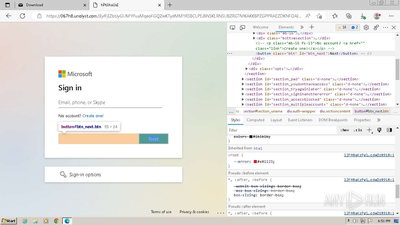
Task: Open the tab actions menu icon
Action: pyautogui.click(x=7, y=5)
